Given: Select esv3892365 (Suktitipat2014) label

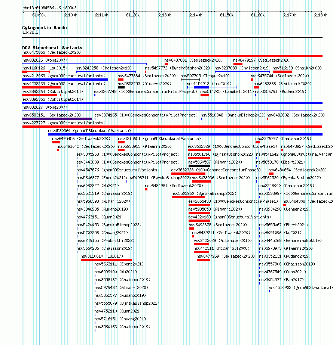Looking at the screenshot, I should pyautogui.click(x=53, y=99).
